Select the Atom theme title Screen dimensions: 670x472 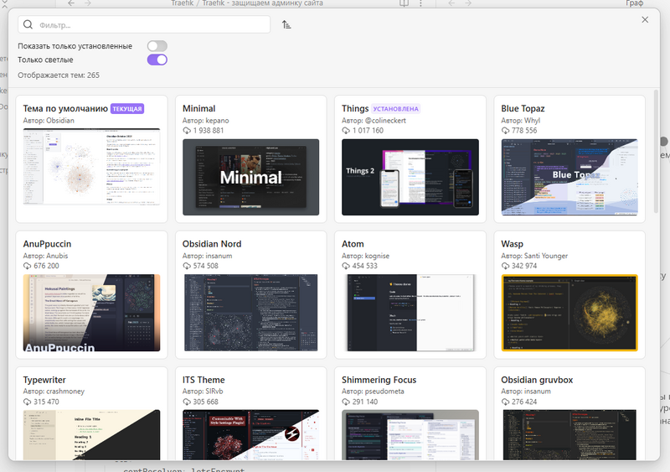tap(353, 244)
